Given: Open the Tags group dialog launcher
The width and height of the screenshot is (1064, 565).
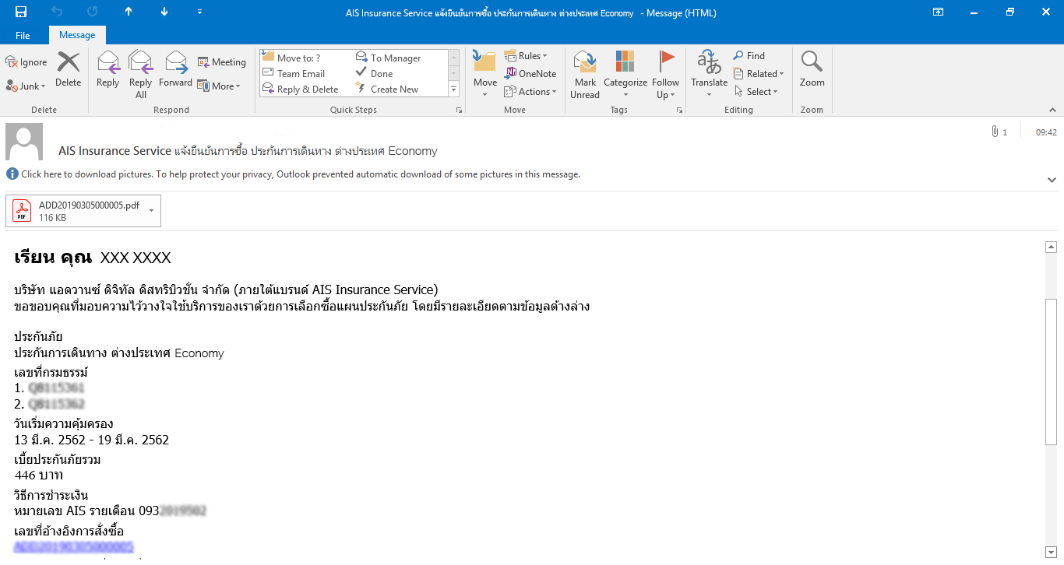Looking at the screenshot, I should (680, 111).
